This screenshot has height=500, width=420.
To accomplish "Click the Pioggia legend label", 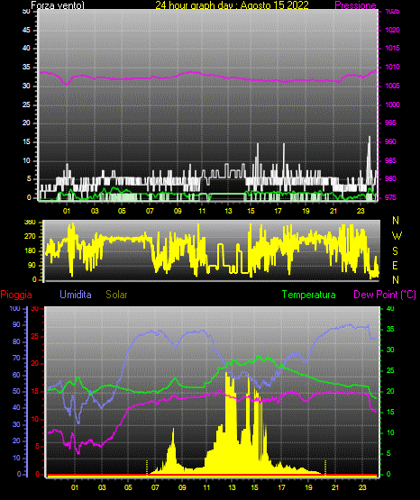I will click(x=16, y=295).
